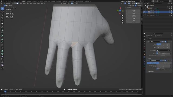Click the Relax button in LoopTools
This screenshot has width=173, height=97.
click(134, 20)
